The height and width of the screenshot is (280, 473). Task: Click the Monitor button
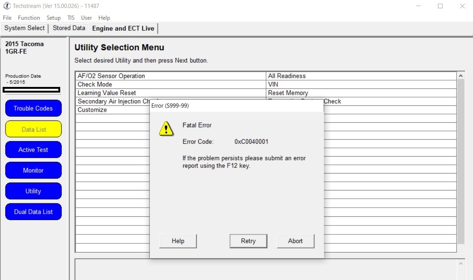(x=33, y=170)
